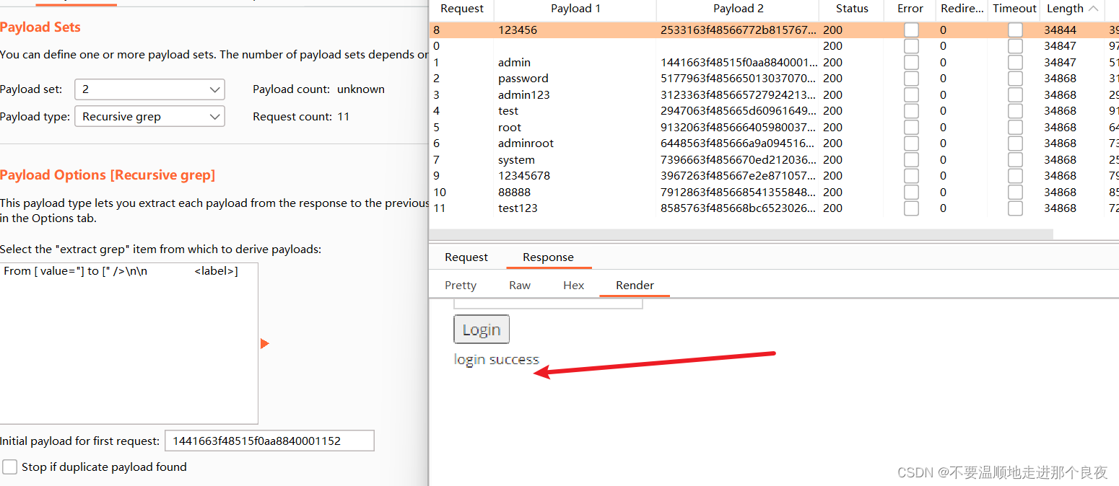
Task: Select the row with payload 123456
Action: pos(774,30)
